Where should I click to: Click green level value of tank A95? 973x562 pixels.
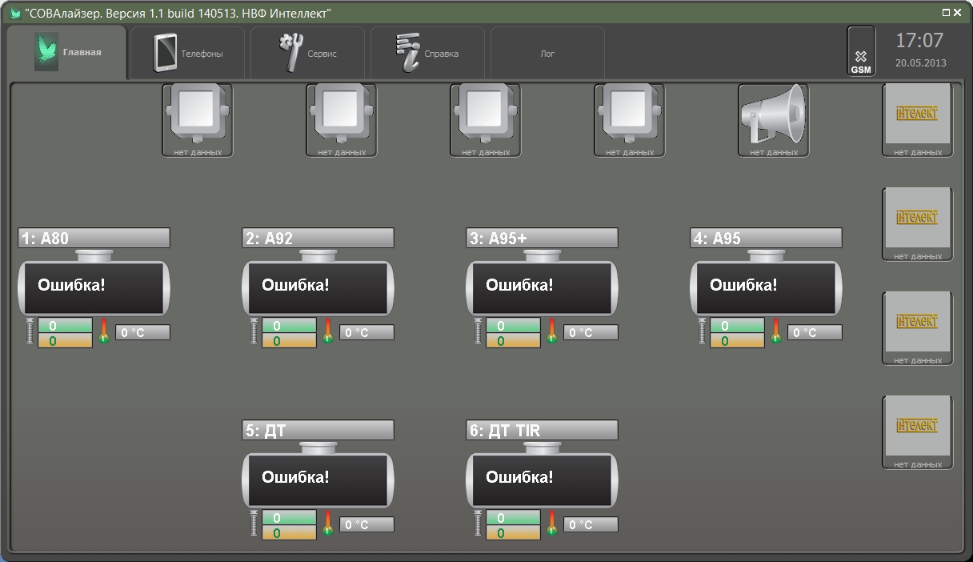coord(738,326)
